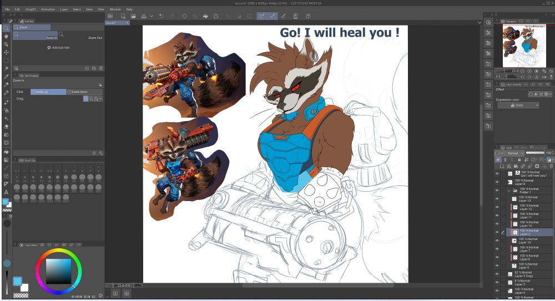Click the transparent color checker swatch
Screen dimensions: 555x301
point(21,295)
